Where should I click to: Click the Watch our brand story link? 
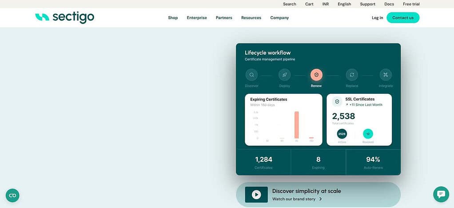[x=297, y=199]
